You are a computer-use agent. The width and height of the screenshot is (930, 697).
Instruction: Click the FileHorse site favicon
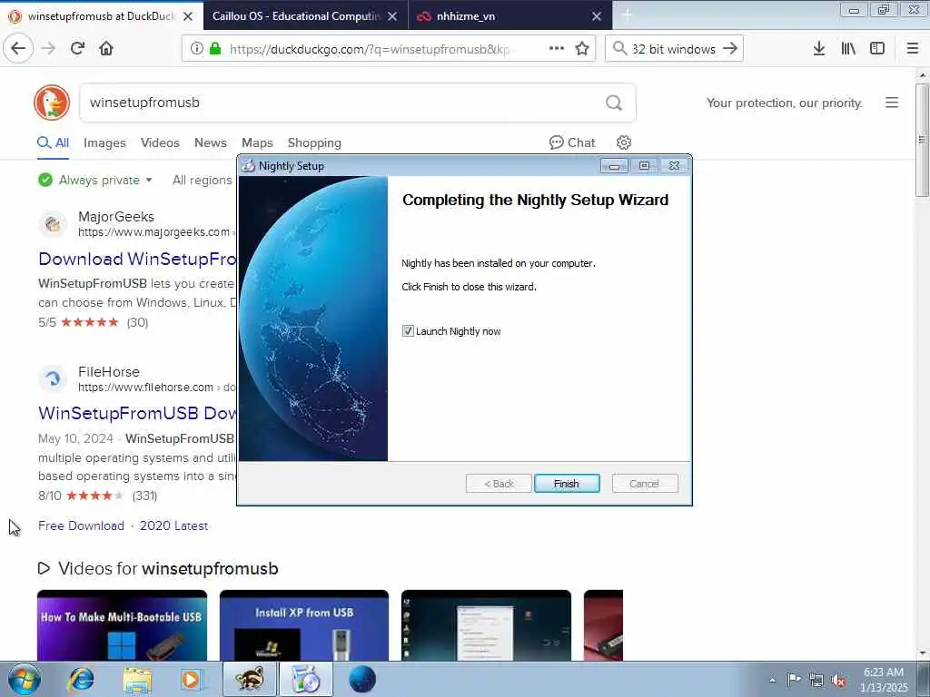tap(53, 378)
